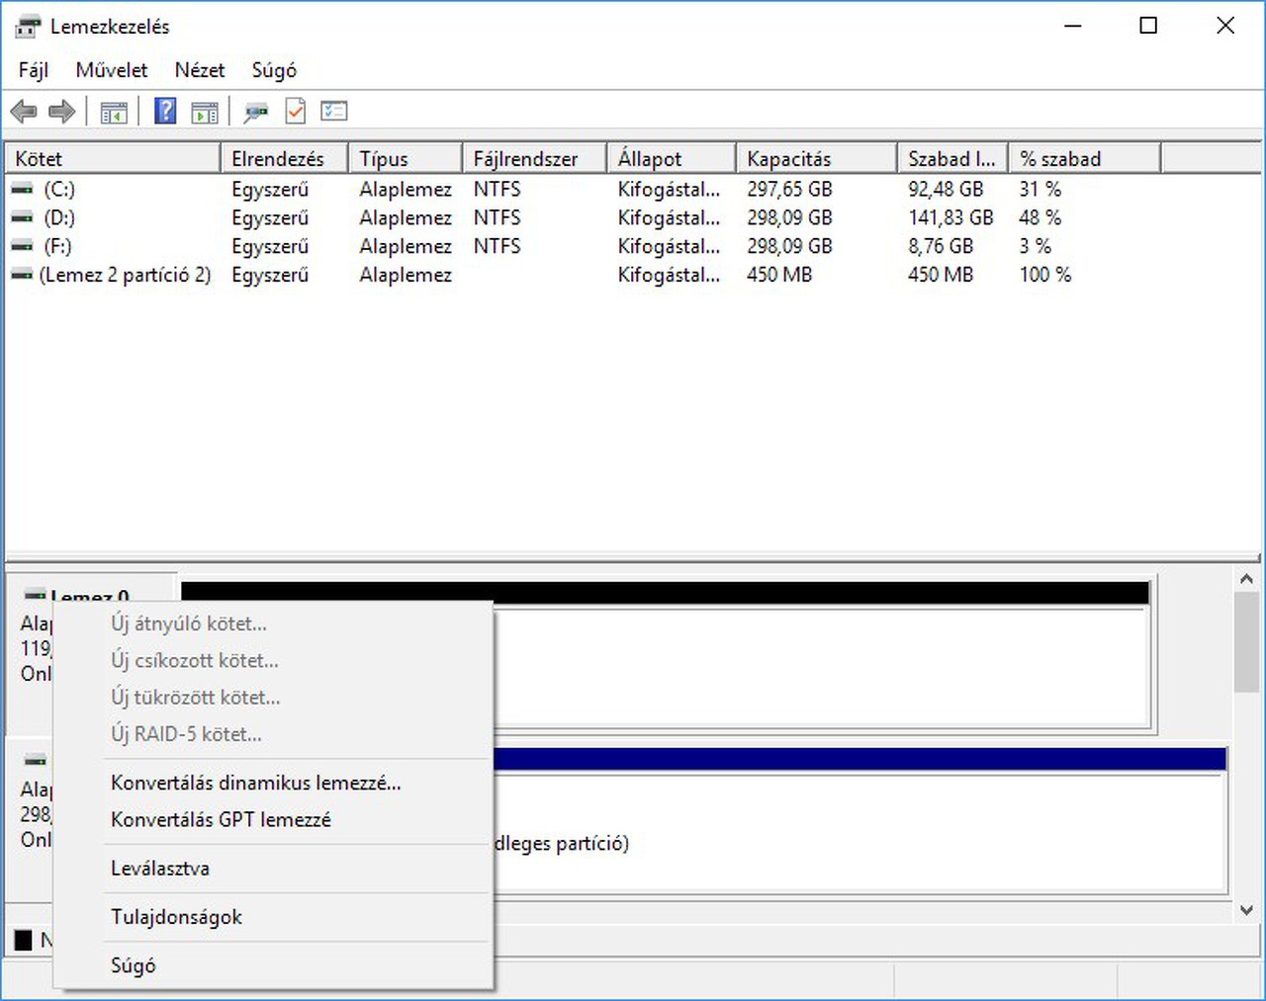
Task: Click the 297,65 GB capacity cell
Action: tap(789, 189)
